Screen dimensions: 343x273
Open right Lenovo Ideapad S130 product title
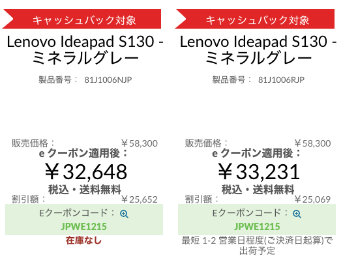click(258, 50)
